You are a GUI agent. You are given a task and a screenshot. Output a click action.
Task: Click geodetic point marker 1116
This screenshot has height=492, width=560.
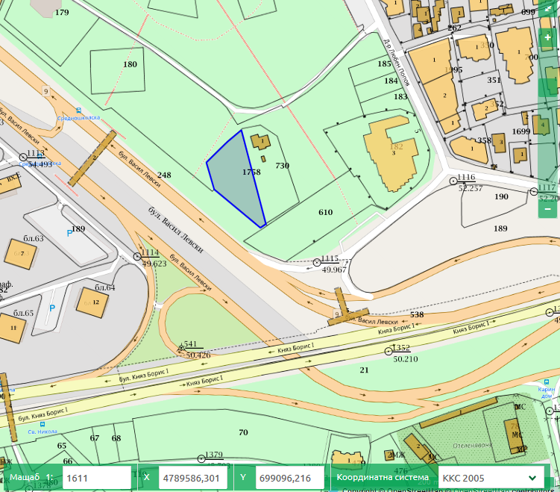click(453, 181)
